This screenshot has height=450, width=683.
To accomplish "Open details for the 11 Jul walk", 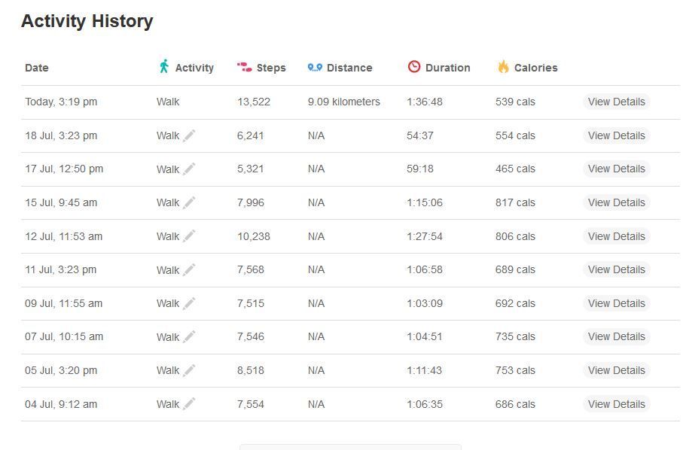I will 616,269.
